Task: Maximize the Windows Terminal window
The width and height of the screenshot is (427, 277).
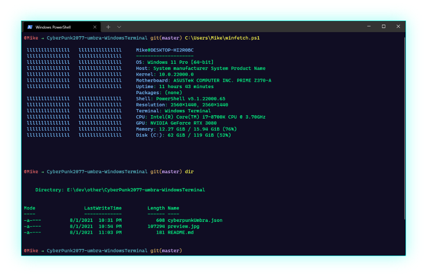Action: point(383,26)
